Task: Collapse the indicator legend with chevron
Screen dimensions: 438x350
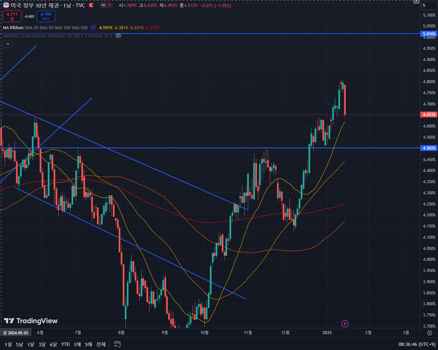Action: pos(8,44)
